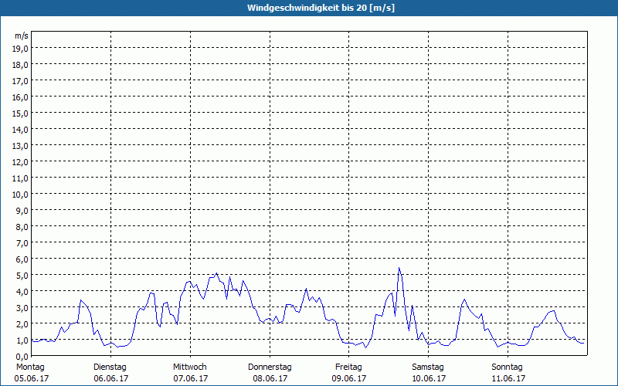Viewport: 618px width, 386px height.
Task: Select the '1,0' y-axis value
Action: point(22,340)
